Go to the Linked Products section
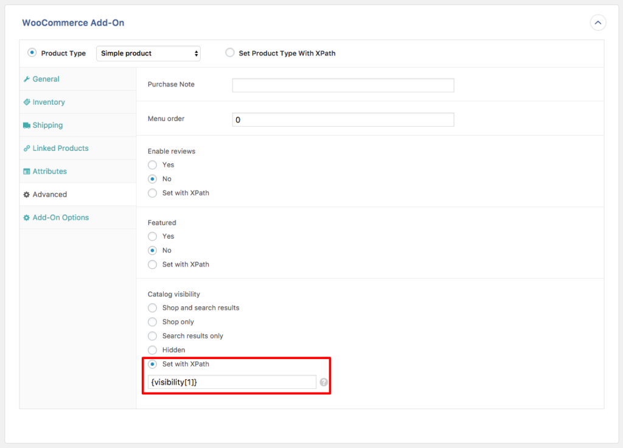The height and width of the screenshot is (448, 623). [x=60, y=148]
